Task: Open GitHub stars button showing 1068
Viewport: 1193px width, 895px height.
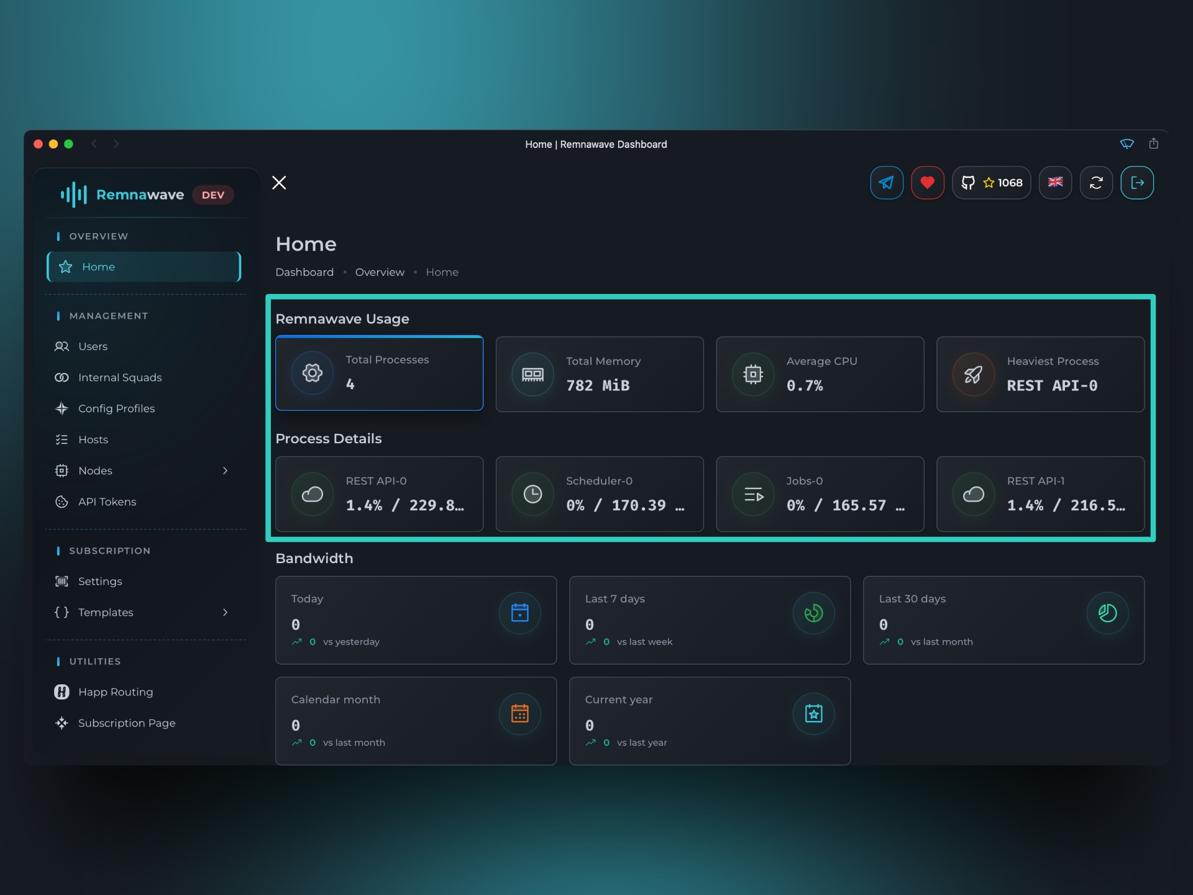Action: (992, 183)
